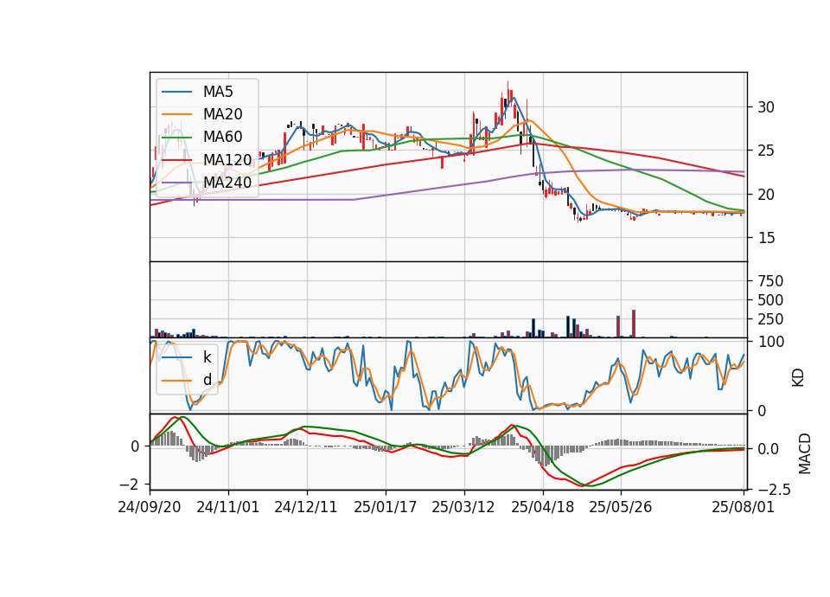Click the volume axis value 500

pos(770,300)
